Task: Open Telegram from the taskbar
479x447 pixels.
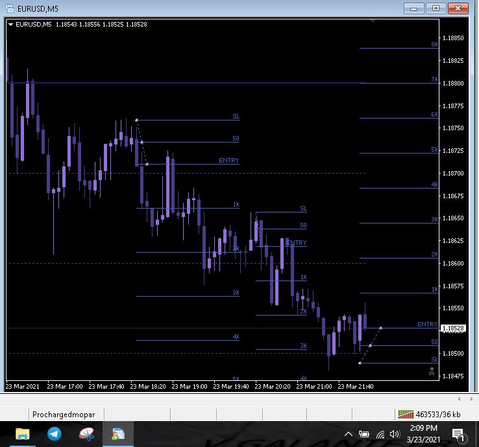Action: tap(55, 434)
